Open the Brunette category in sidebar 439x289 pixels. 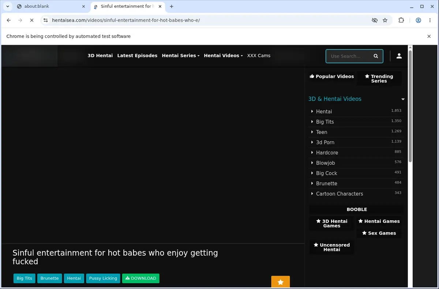[356, 183]
